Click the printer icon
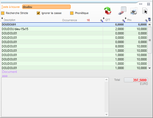 click(x=134, y=11)
